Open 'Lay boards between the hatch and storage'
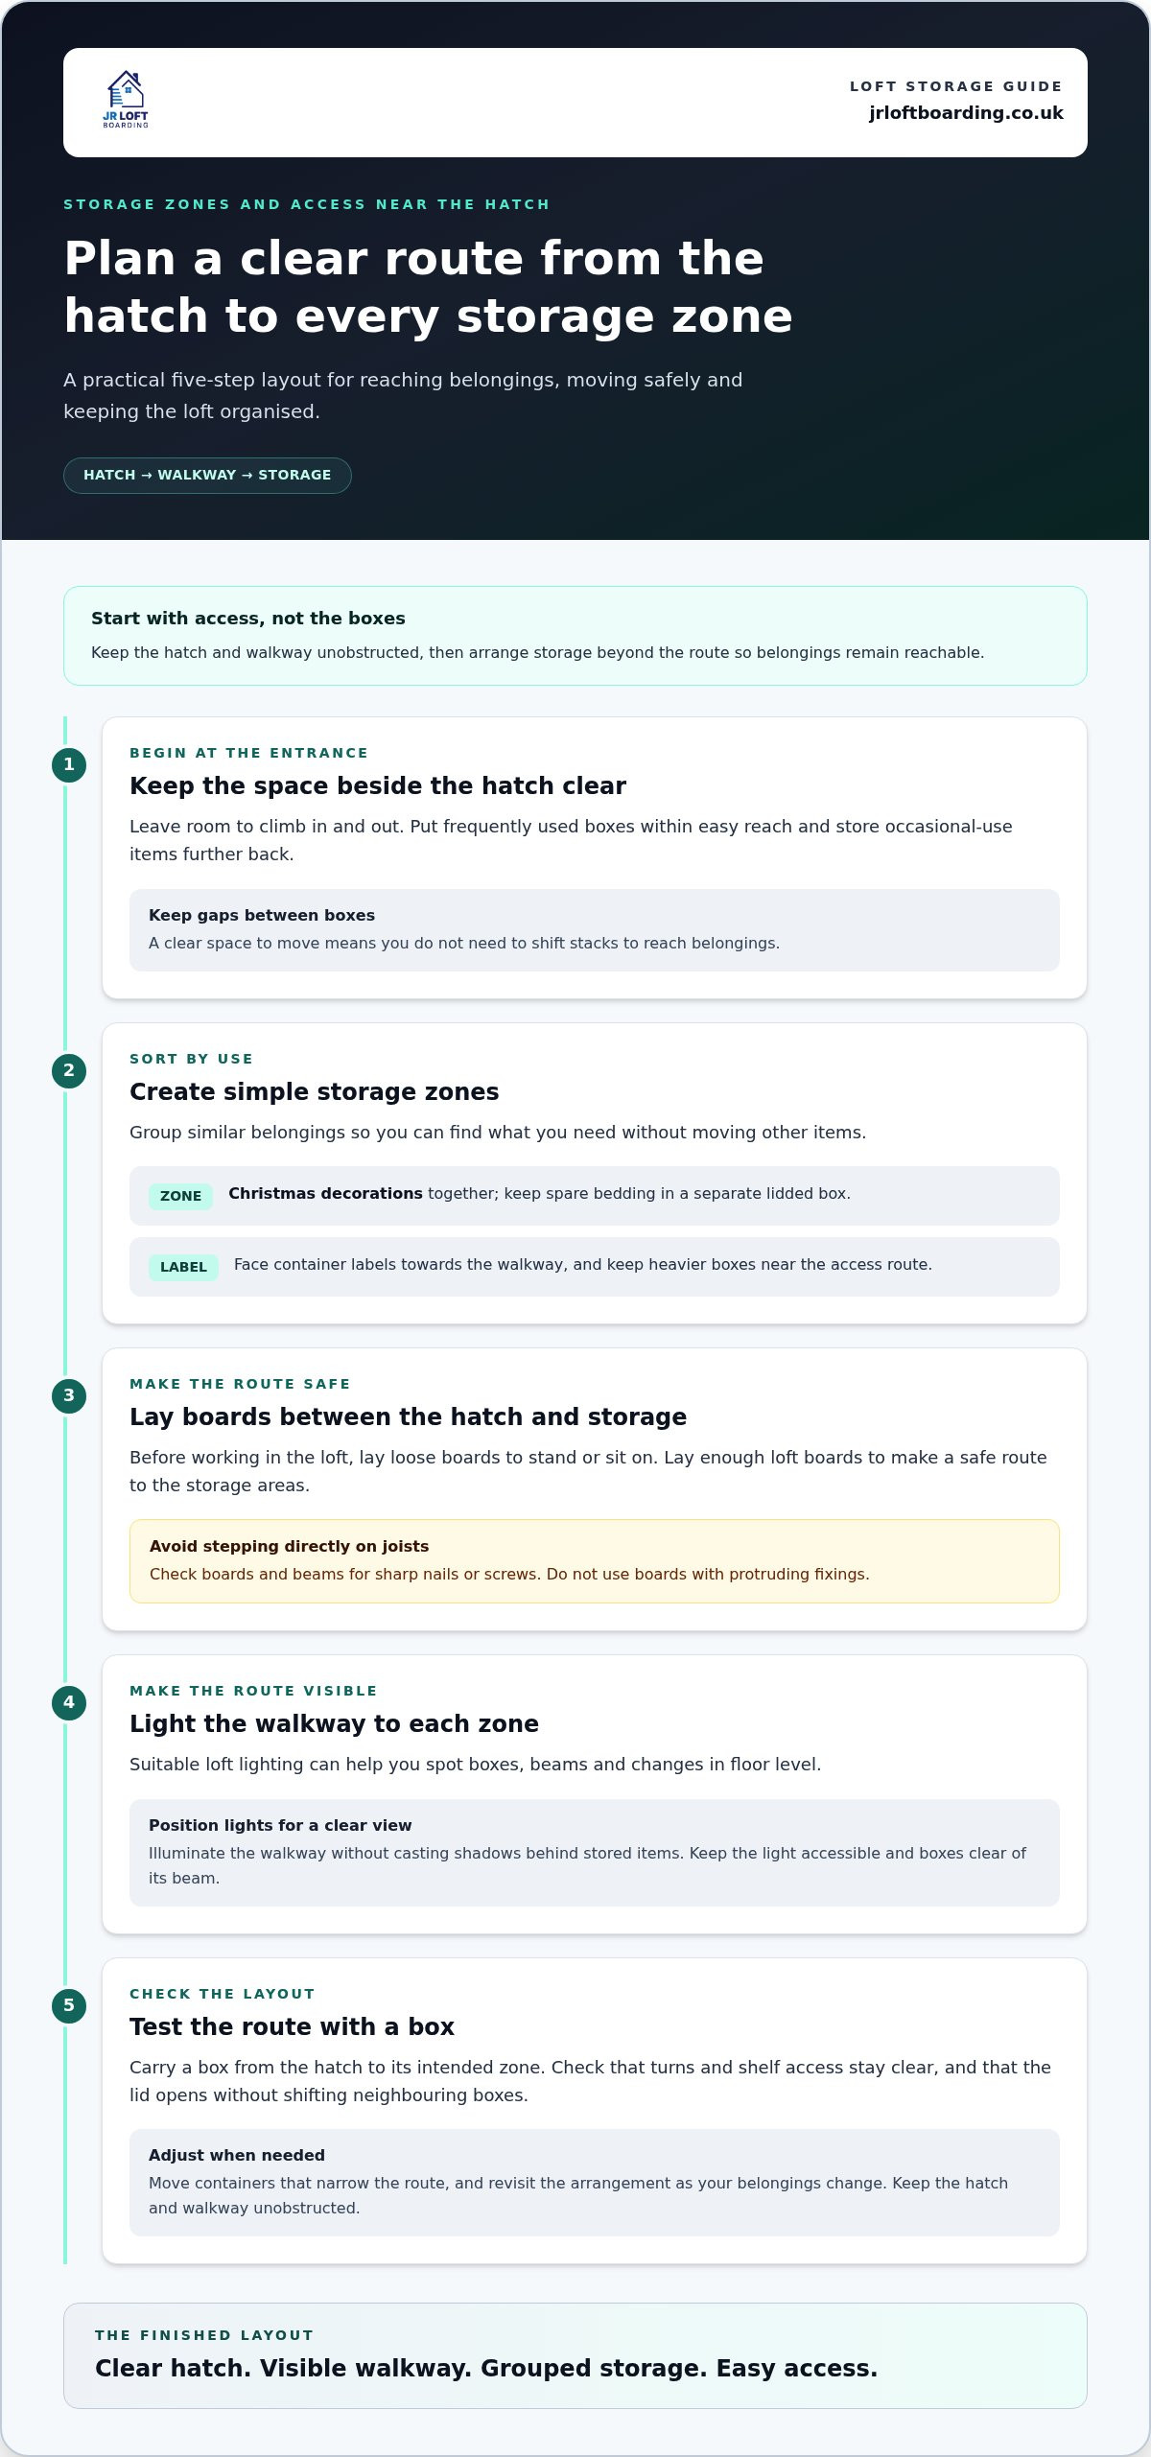 pyautogui.click(x=409, y=1417)
